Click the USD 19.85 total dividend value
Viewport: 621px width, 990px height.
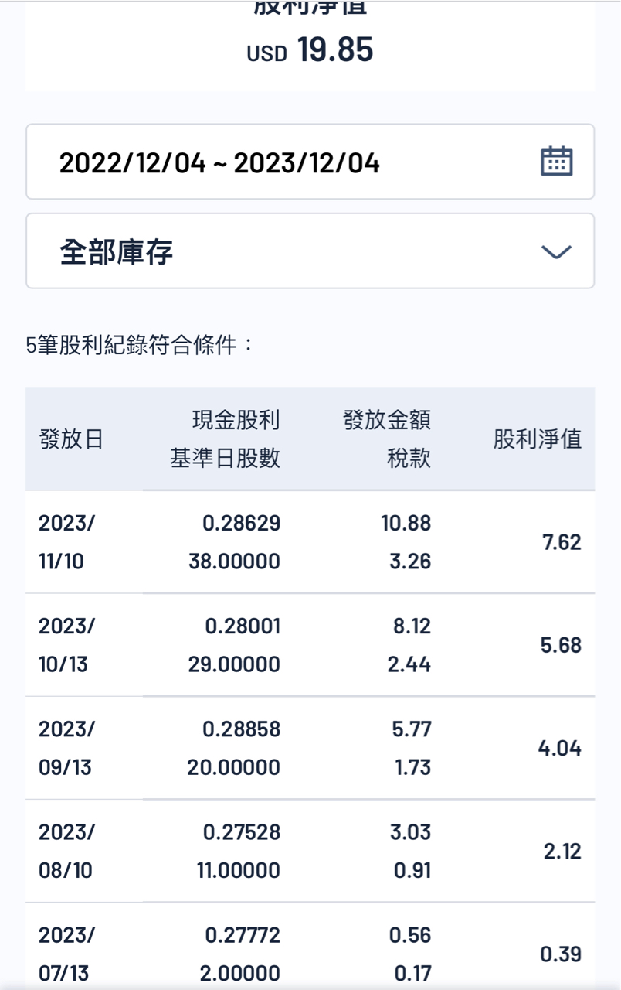point(310,50)
